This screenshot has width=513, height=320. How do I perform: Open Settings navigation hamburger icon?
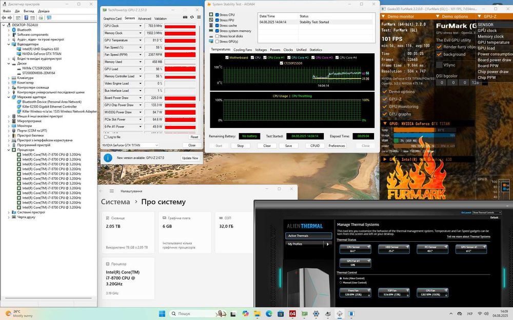click(111, 191)
